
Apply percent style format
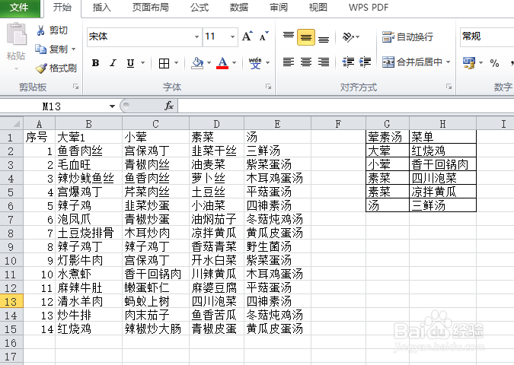click(494, 63)
